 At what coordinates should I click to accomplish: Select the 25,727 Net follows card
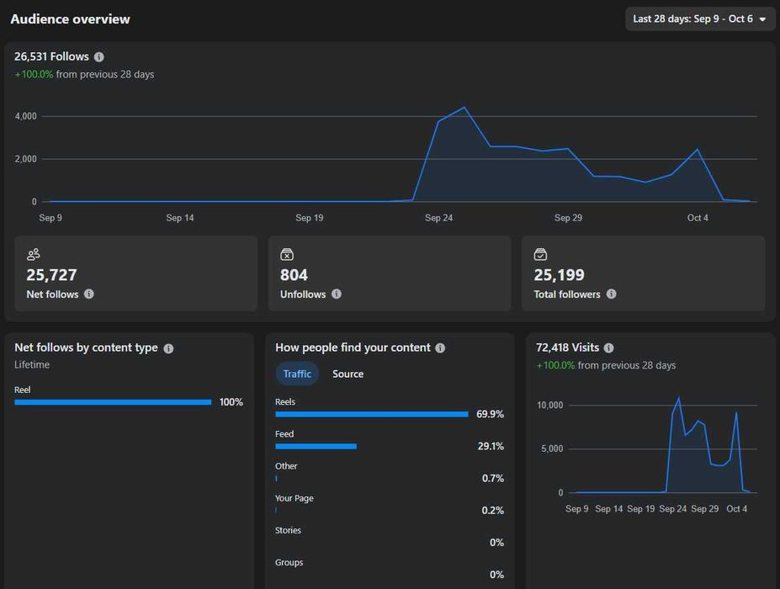click(x=135, y=273)
